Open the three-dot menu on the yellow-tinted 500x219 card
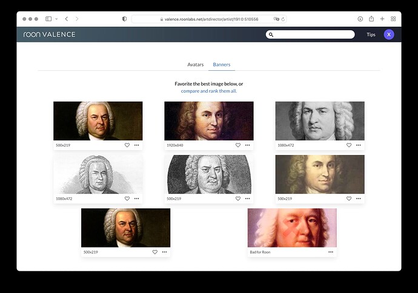Screen dimensions: 418x293 pos(359,199)
